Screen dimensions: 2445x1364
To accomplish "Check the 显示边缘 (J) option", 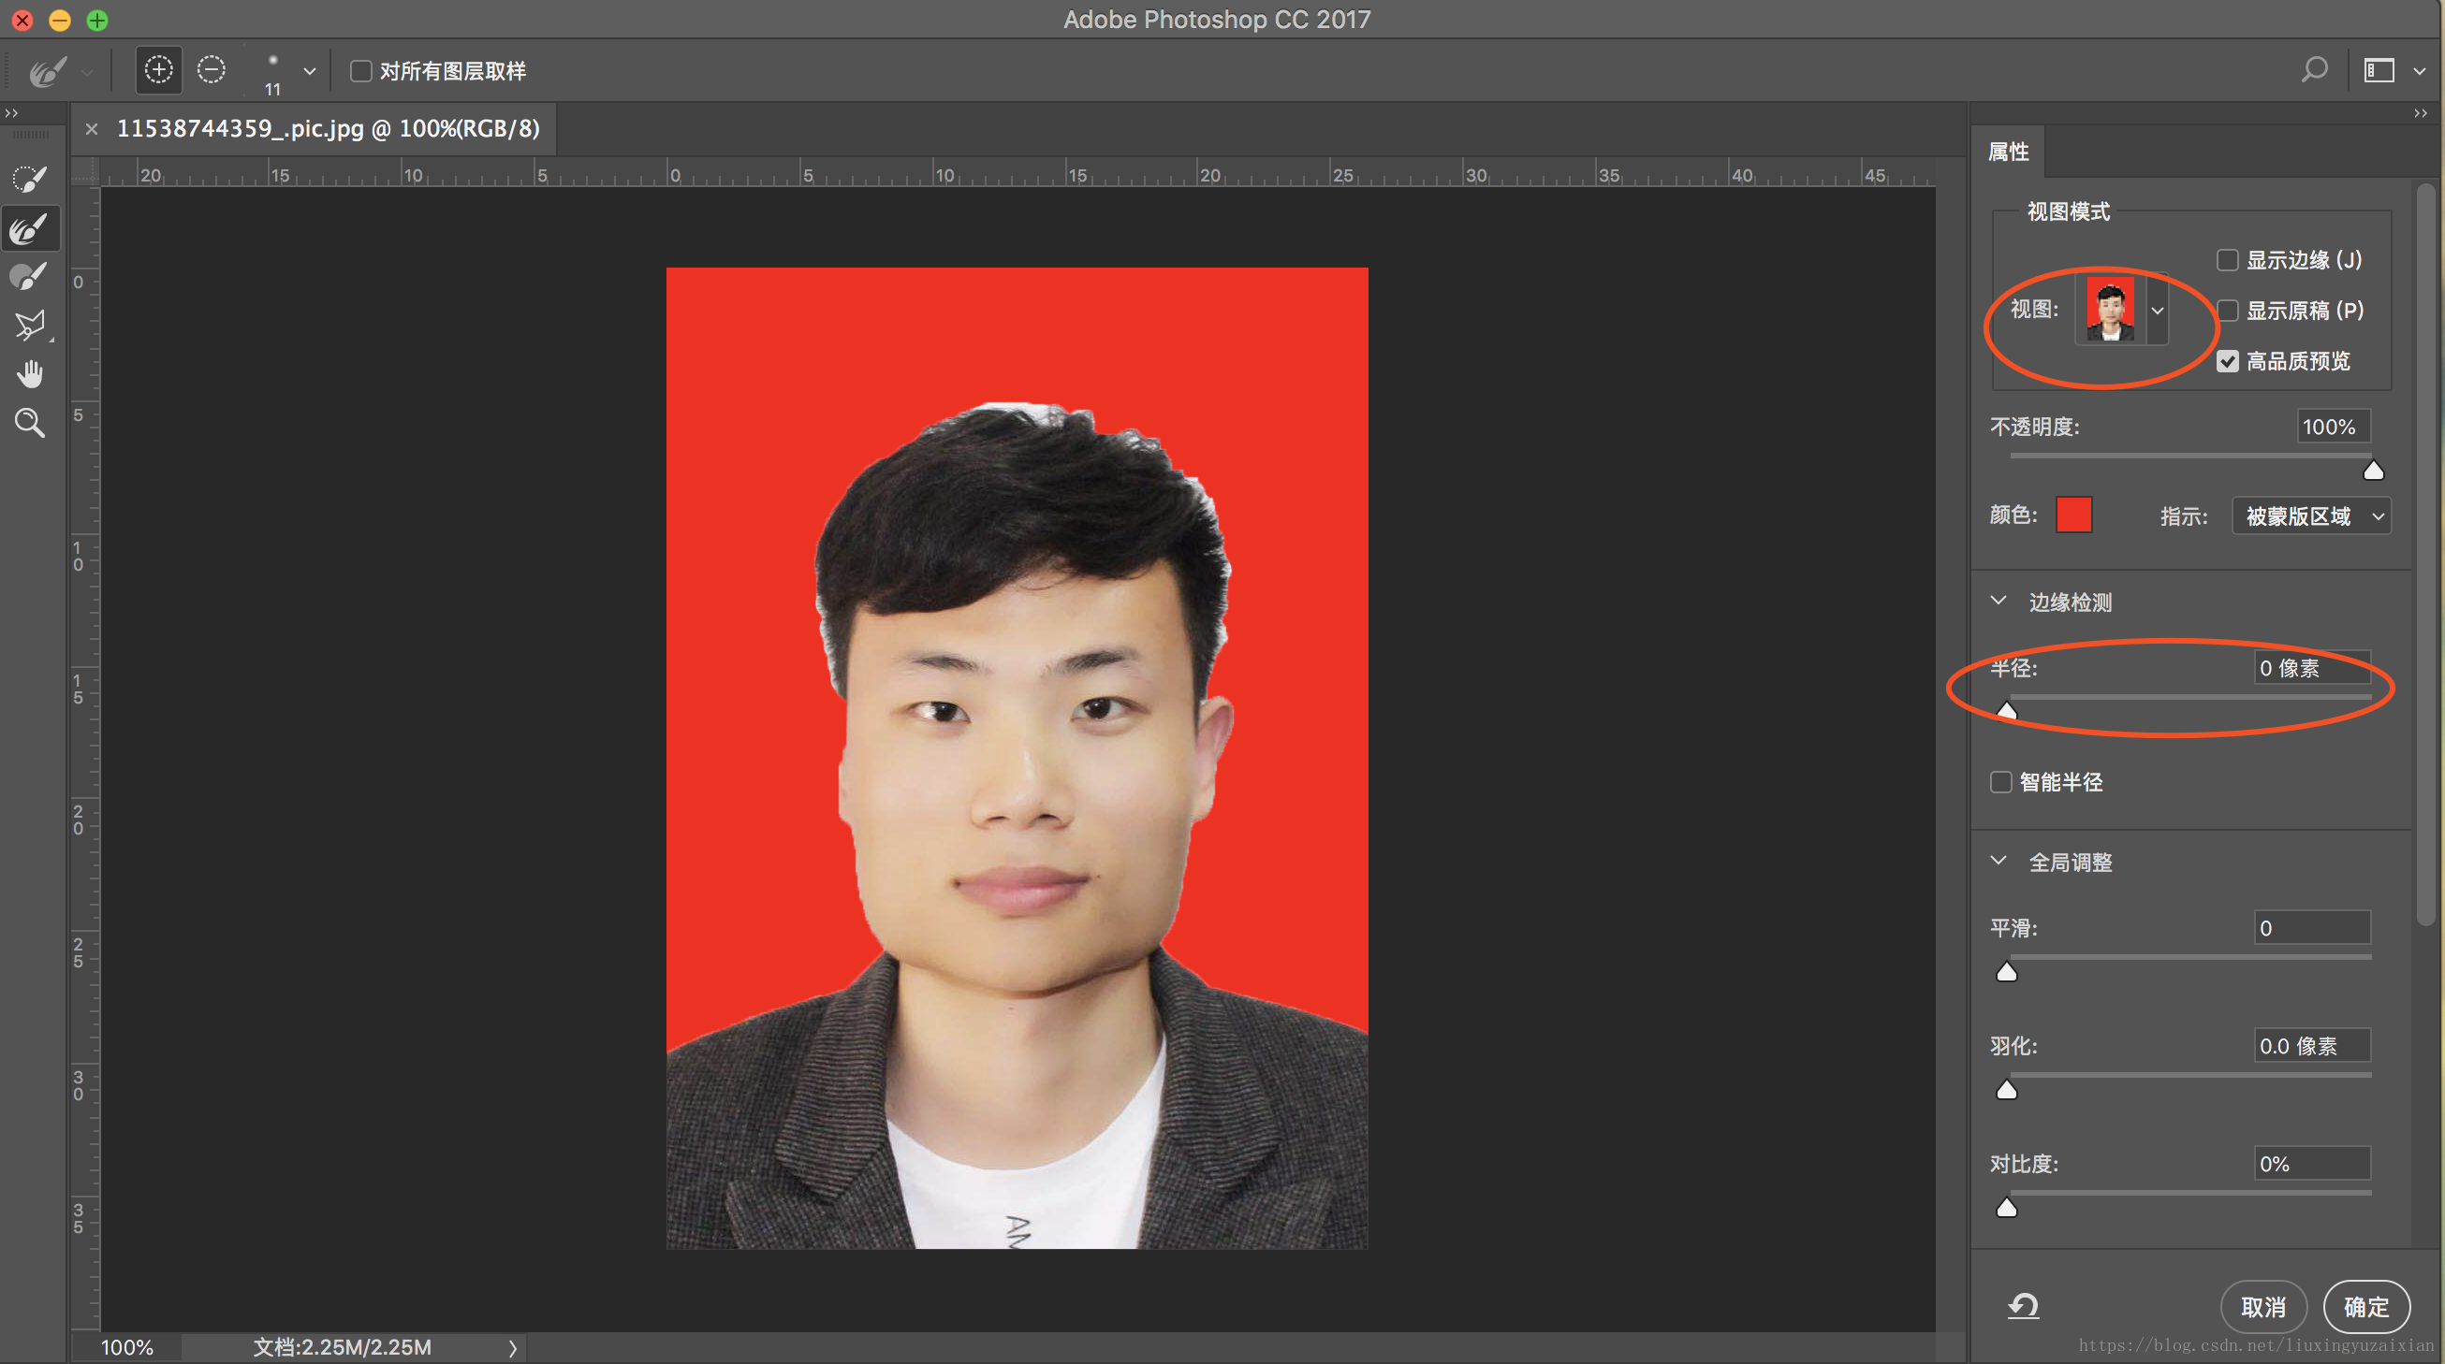I will tap(2227, 260).
